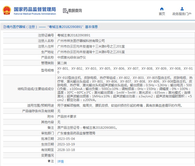Click the 结构及组成 description text
This screenshot has width=195, height=166.
click(x=125, y=89)
